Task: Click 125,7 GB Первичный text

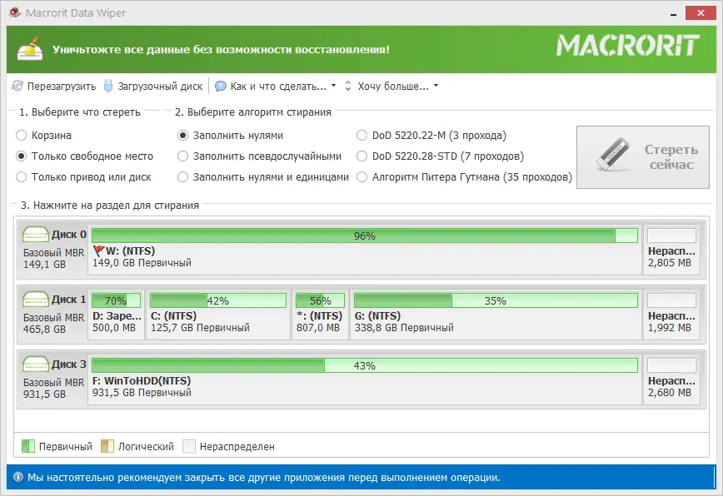Action: pos(200,328)
